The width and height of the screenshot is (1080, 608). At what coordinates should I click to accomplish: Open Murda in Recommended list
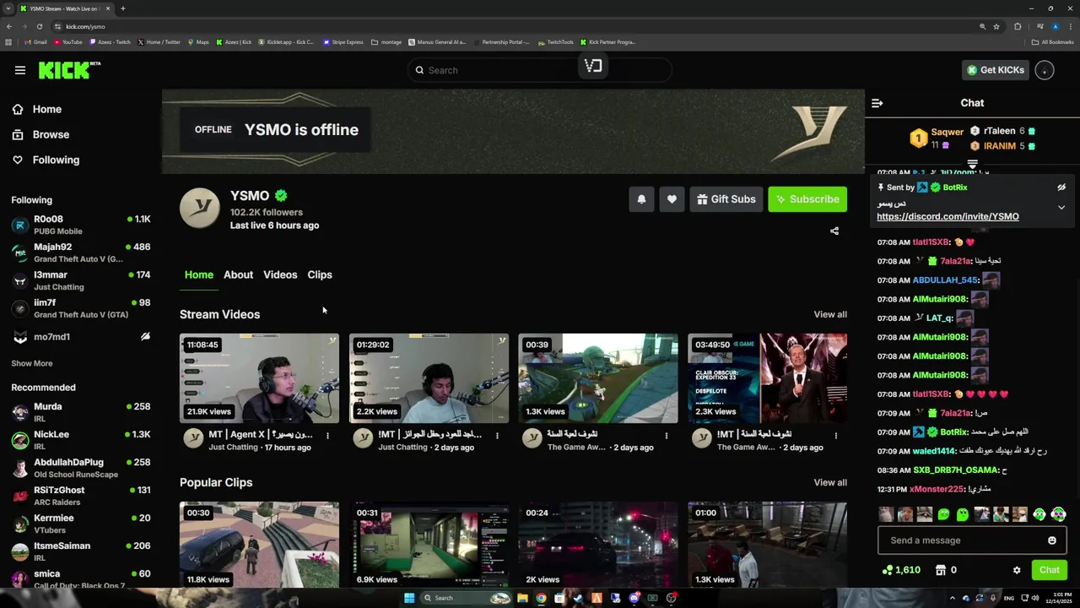[x=81, y=412]
